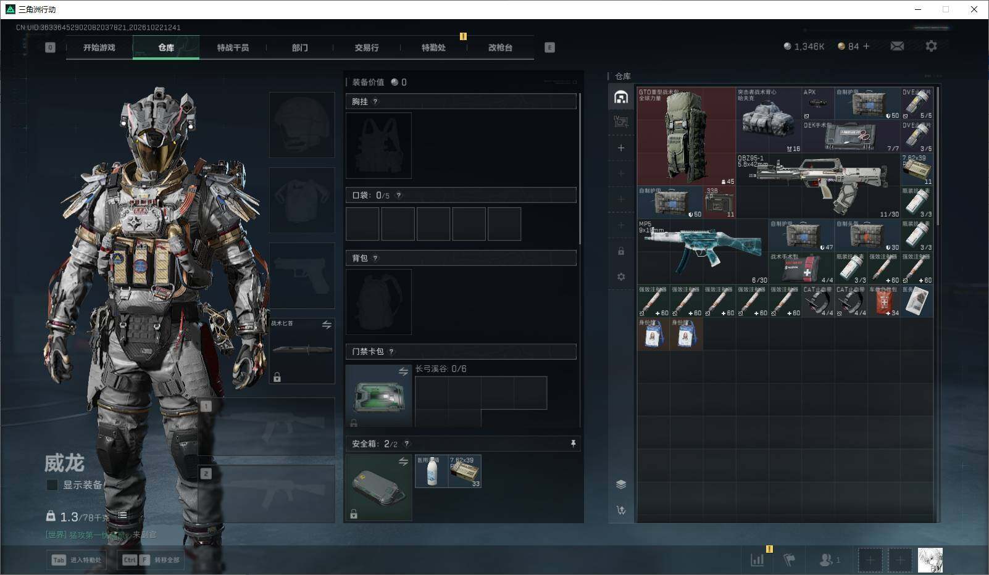Open the friends squad icon
Screen dimensions: 989x575
(829, 560)
